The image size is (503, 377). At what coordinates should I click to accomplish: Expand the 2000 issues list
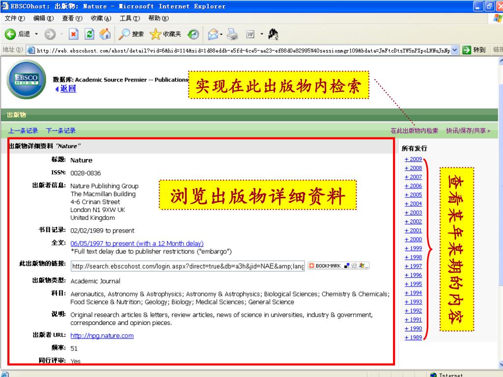[413, 240]
